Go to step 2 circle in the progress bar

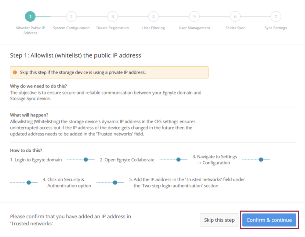pyautogui.click(x=71, y=17)
